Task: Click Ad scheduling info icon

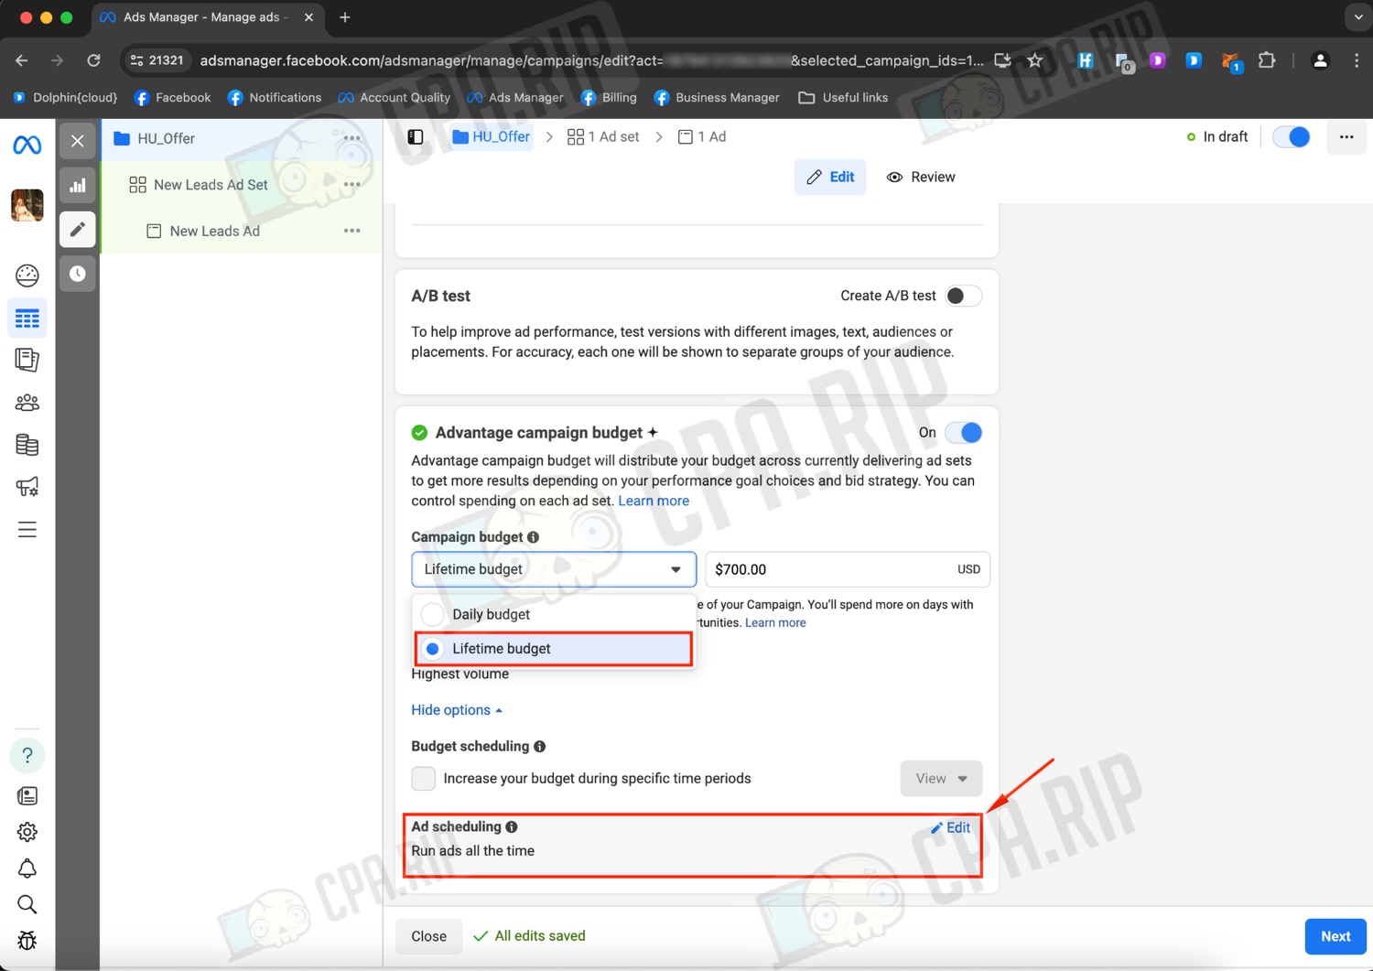Action: (x=512, y=827)
